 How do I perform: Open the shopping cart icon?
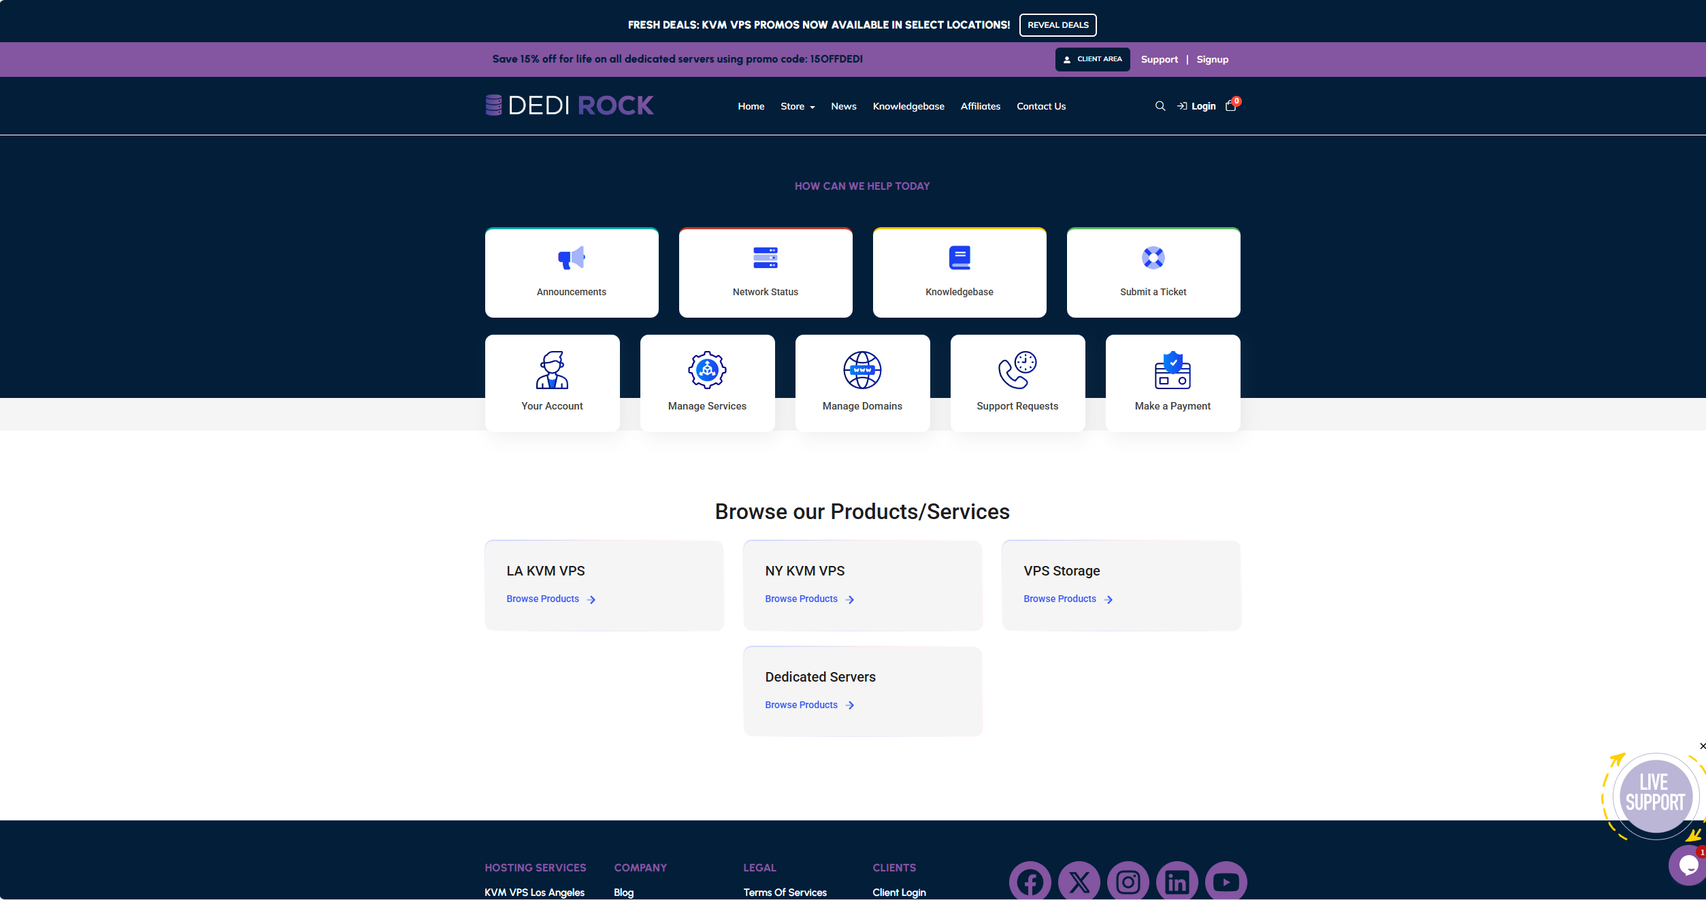[x=1231, y=106]
